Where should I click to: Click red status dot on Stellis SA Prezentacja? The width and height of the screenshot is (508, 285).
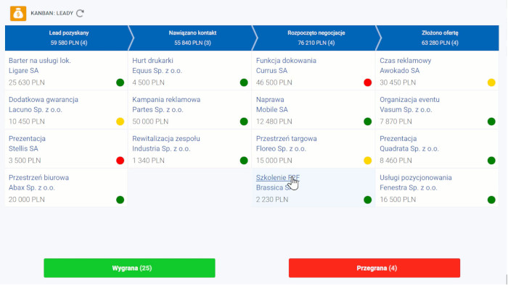(x=120, y=161)
